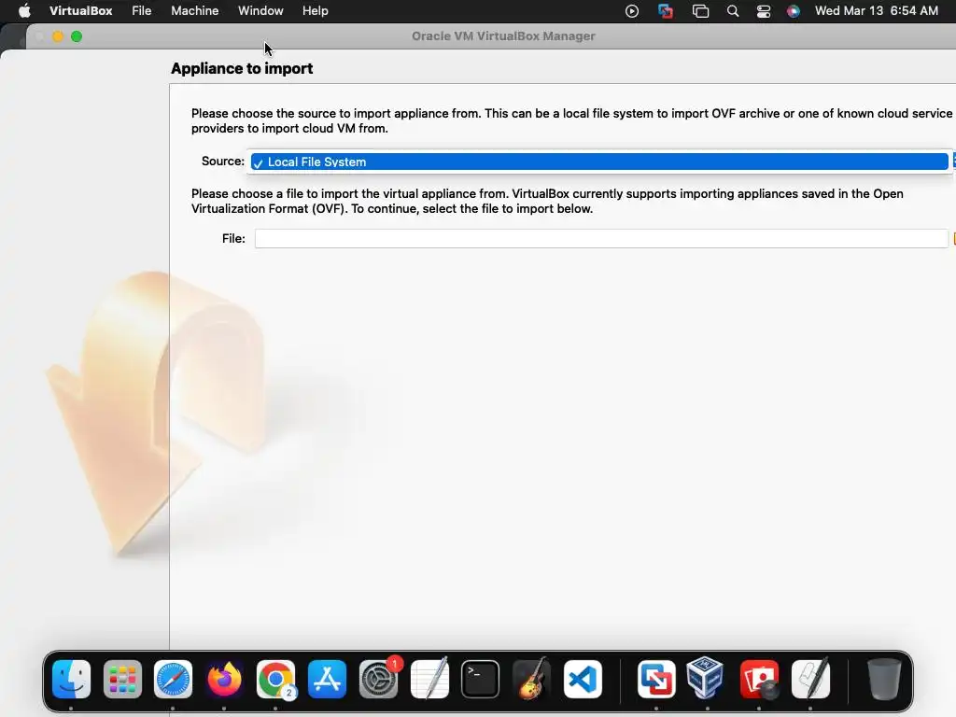Image resolution: width=956 pixels, height=717 pixels.
Task: Select Local File System source option
Action: point(599,162)
